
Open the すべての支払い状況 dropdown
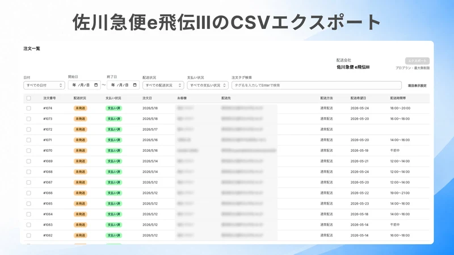(208, 86)
